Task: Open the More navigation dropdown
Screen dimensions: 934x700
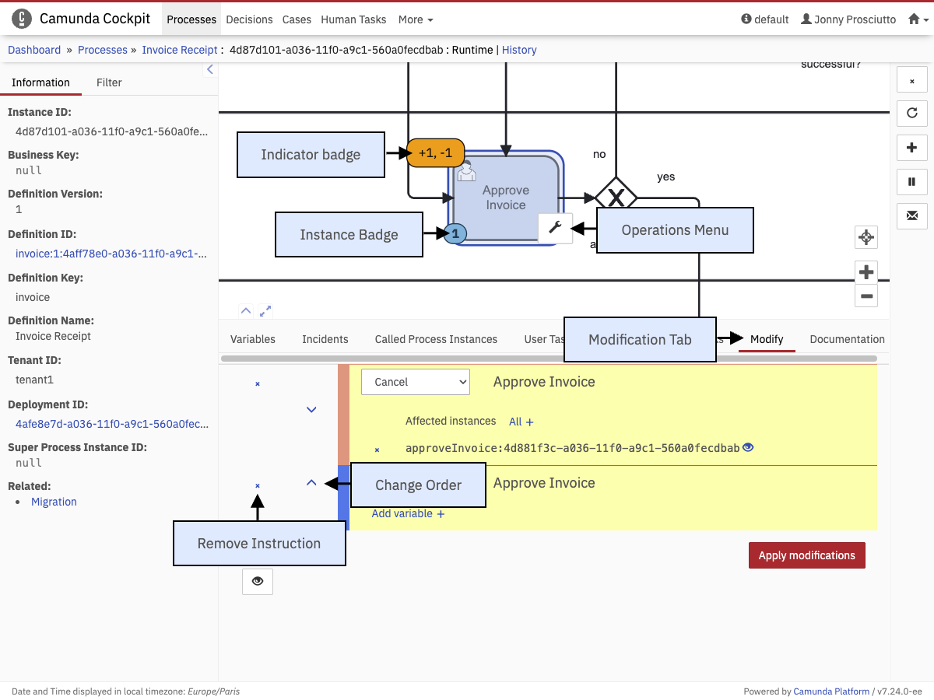Action: pyautogui.click(x=415, y=19)
